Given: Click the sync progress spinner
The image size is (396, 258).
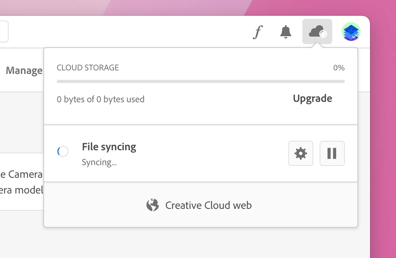Looking at the screenshot, I should 63,151.
